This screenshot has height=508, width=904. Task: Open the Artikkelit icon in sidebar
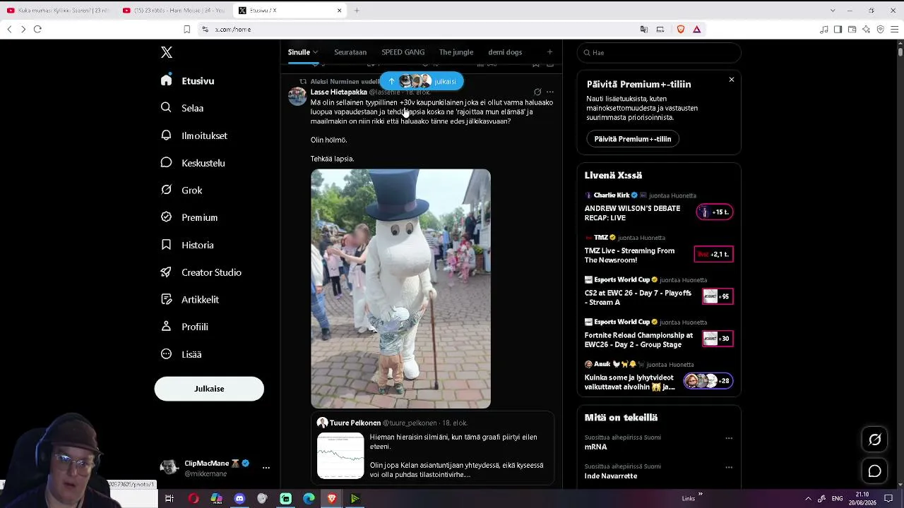click(x=166, y=299)
